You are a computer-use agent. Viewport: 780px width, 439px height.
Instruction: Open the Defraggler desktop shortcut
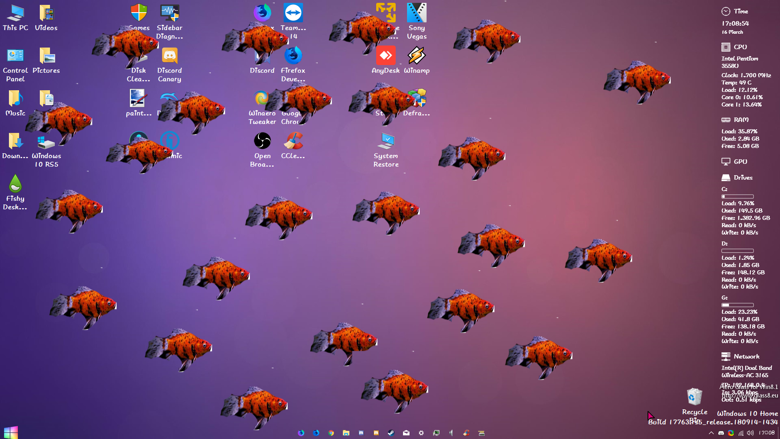[417, 103]
